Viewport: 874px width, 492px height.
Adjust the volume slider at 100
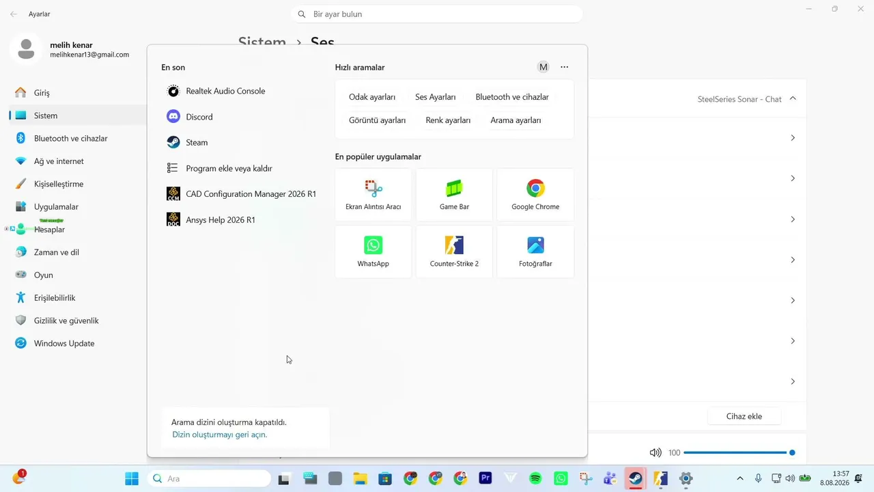pos(738,452)
